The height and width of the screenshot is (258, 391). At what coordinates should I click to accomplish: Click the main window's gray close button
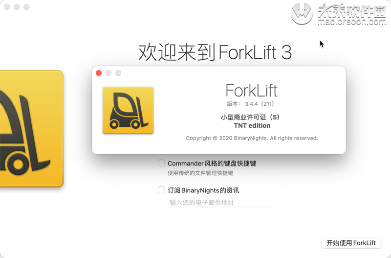[x=7, y=7]
